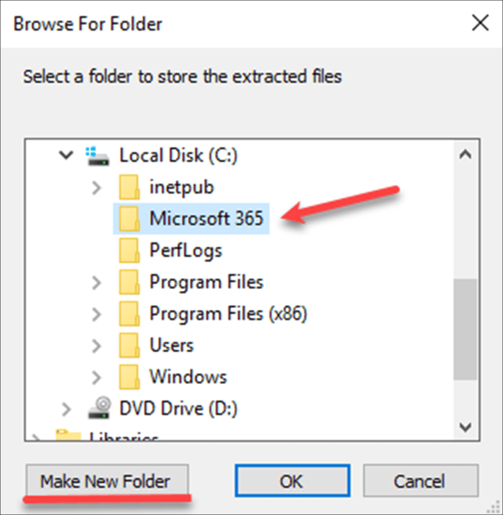
Task: Expand the inetpub folder node
Action: pyautogui.click(x=96, y=187)
